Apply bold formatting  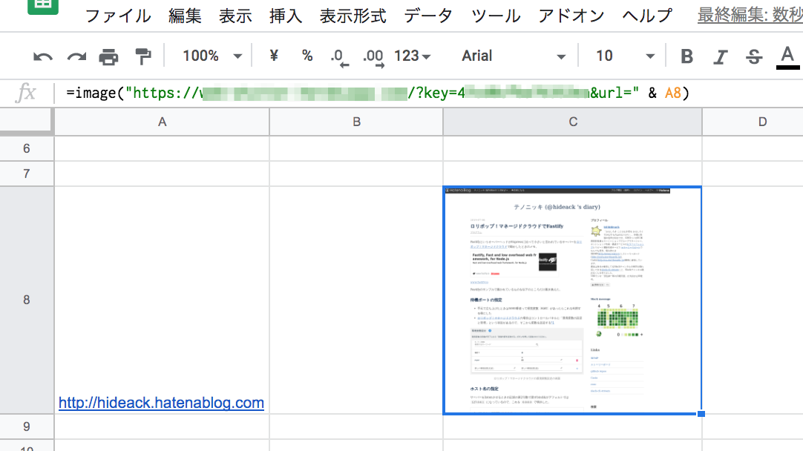(x=686, y=56)
